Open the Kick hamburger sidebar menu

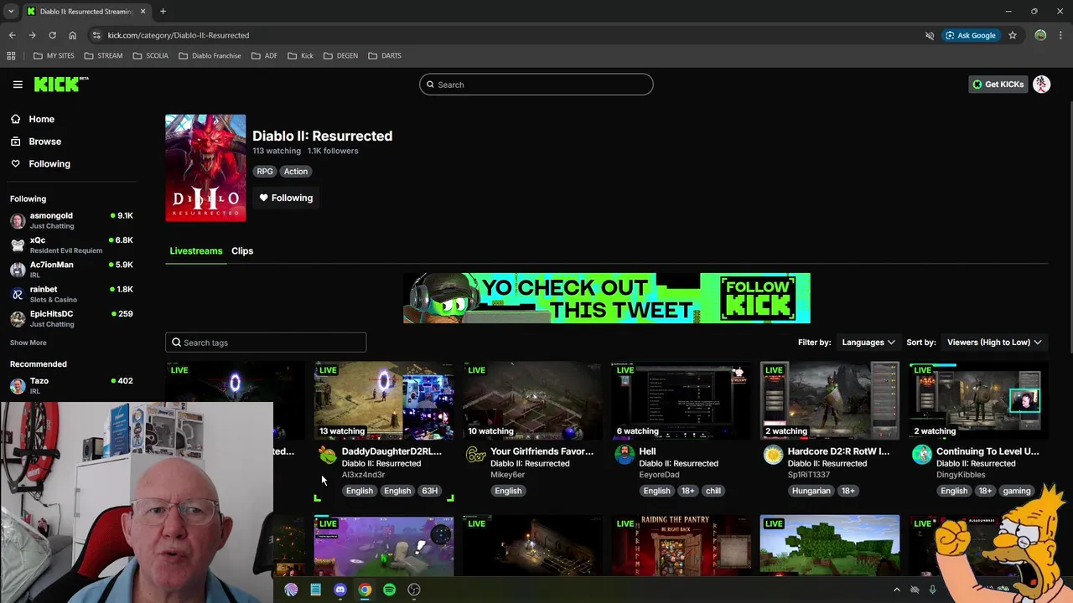coord(18,85)
